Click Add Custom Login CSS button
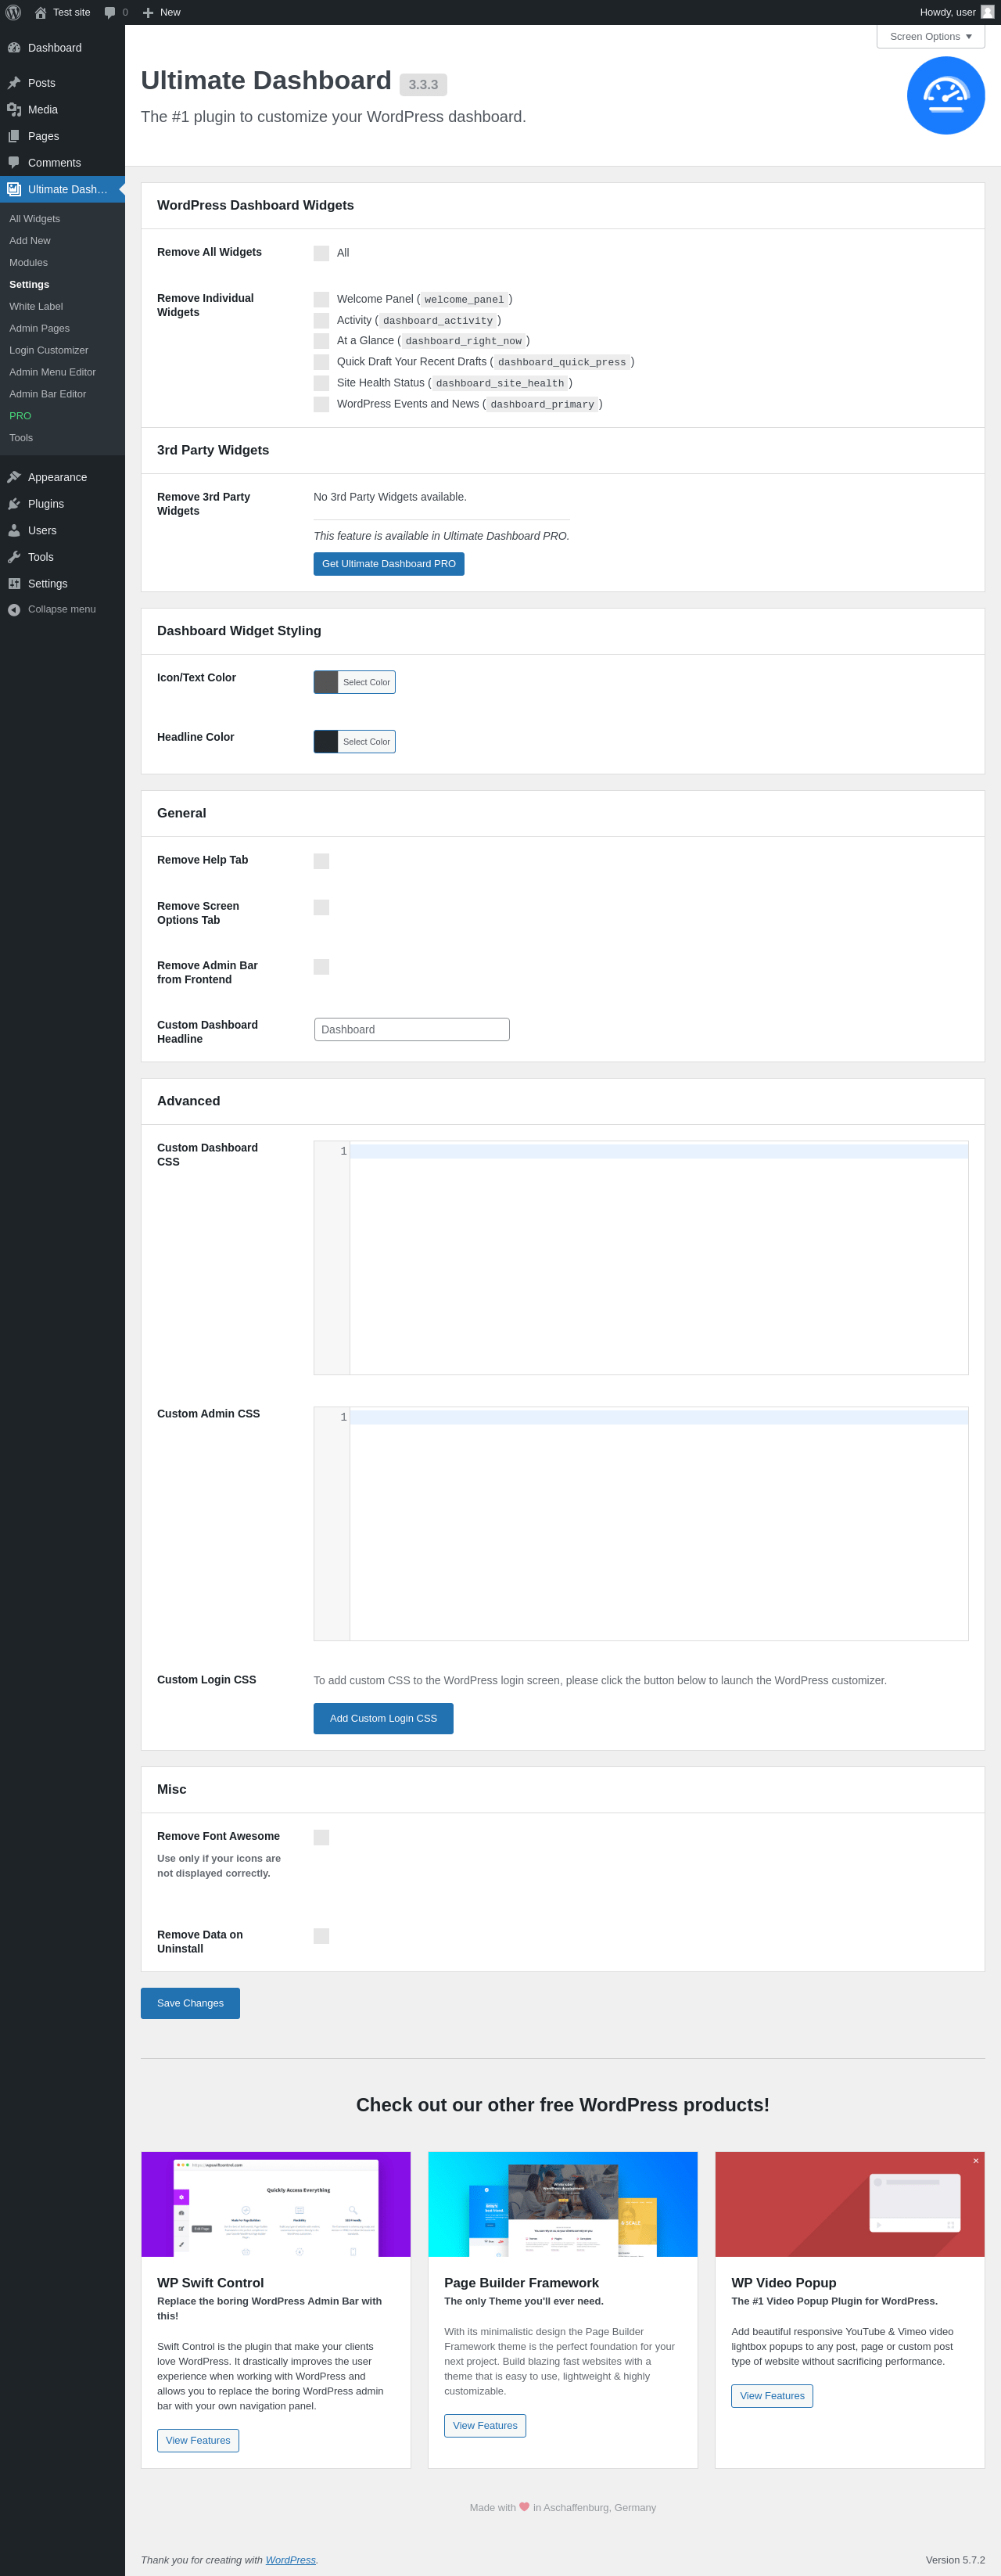 383,1718
